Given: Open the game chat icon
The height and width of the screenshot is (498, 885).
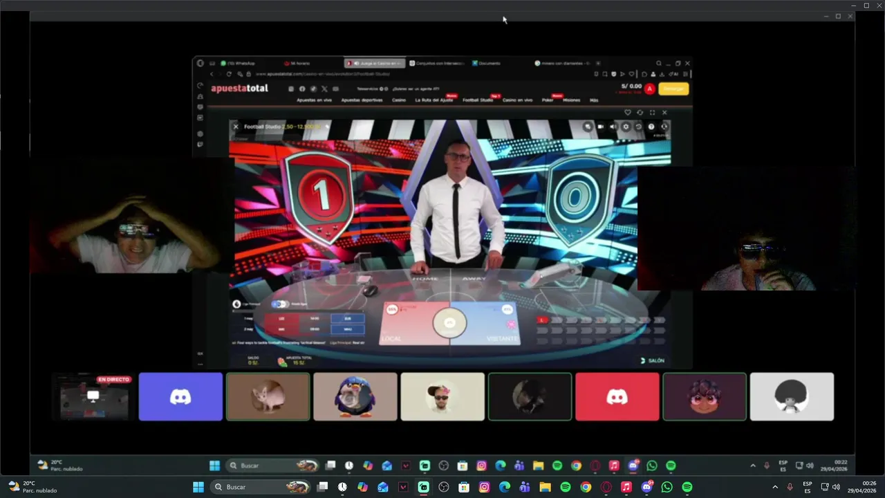Looking at the screenshot, I should point(588,127).
